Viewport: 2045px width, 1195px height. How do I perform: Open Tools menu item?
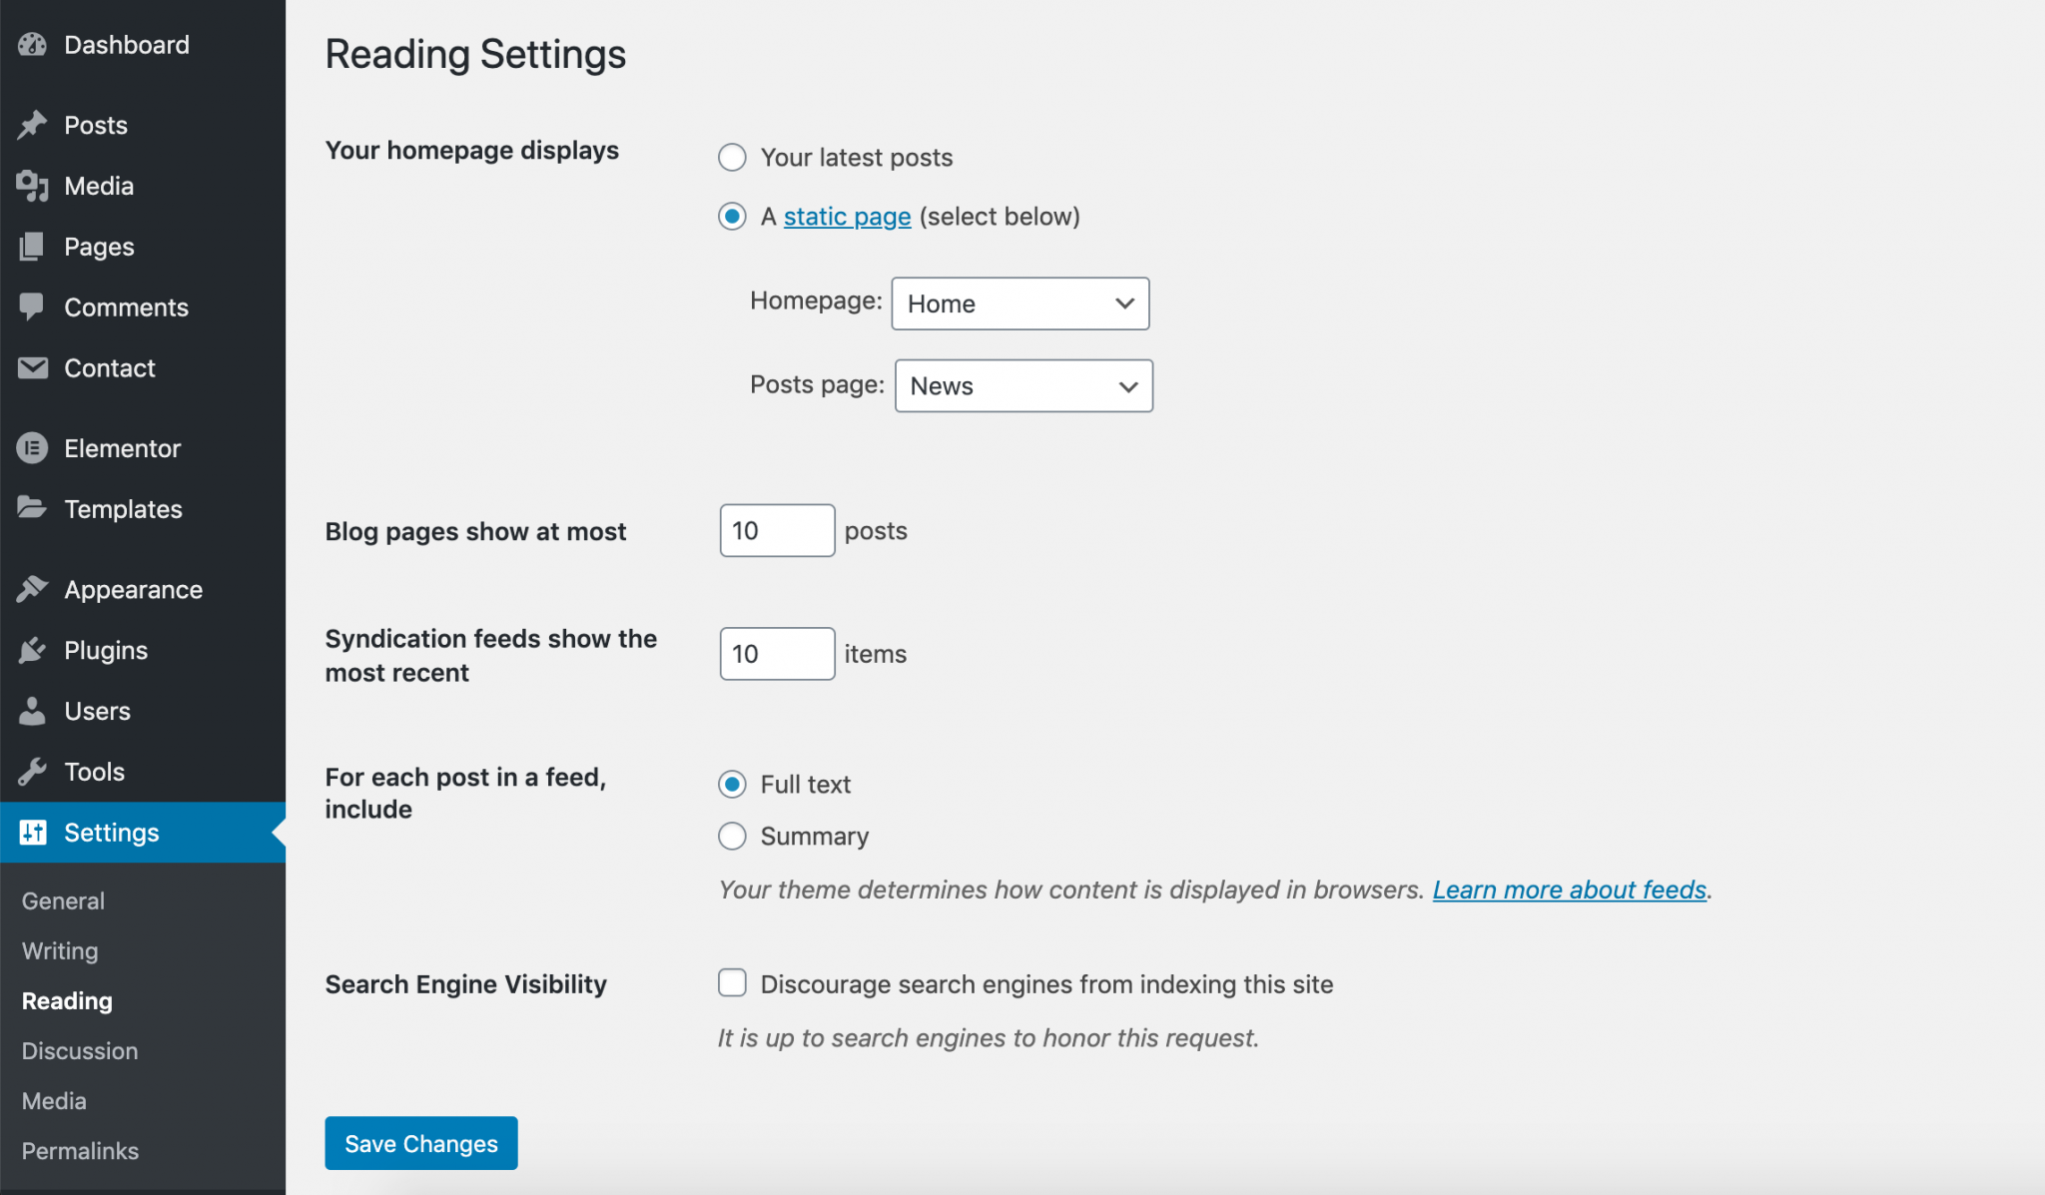tap(143, 772)
